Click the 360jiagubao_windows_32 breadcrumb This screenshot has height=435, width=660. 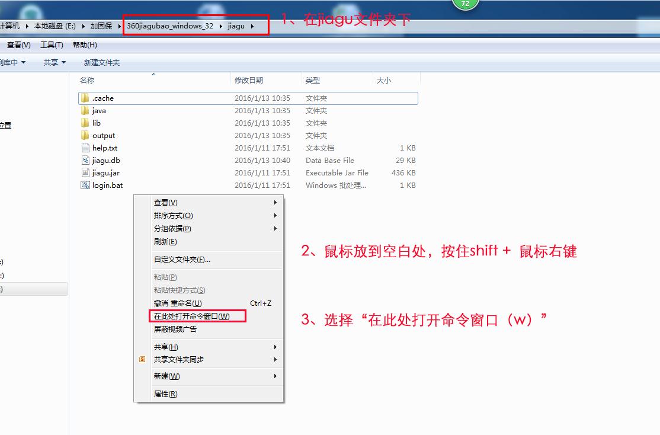[x=170, y=26]
